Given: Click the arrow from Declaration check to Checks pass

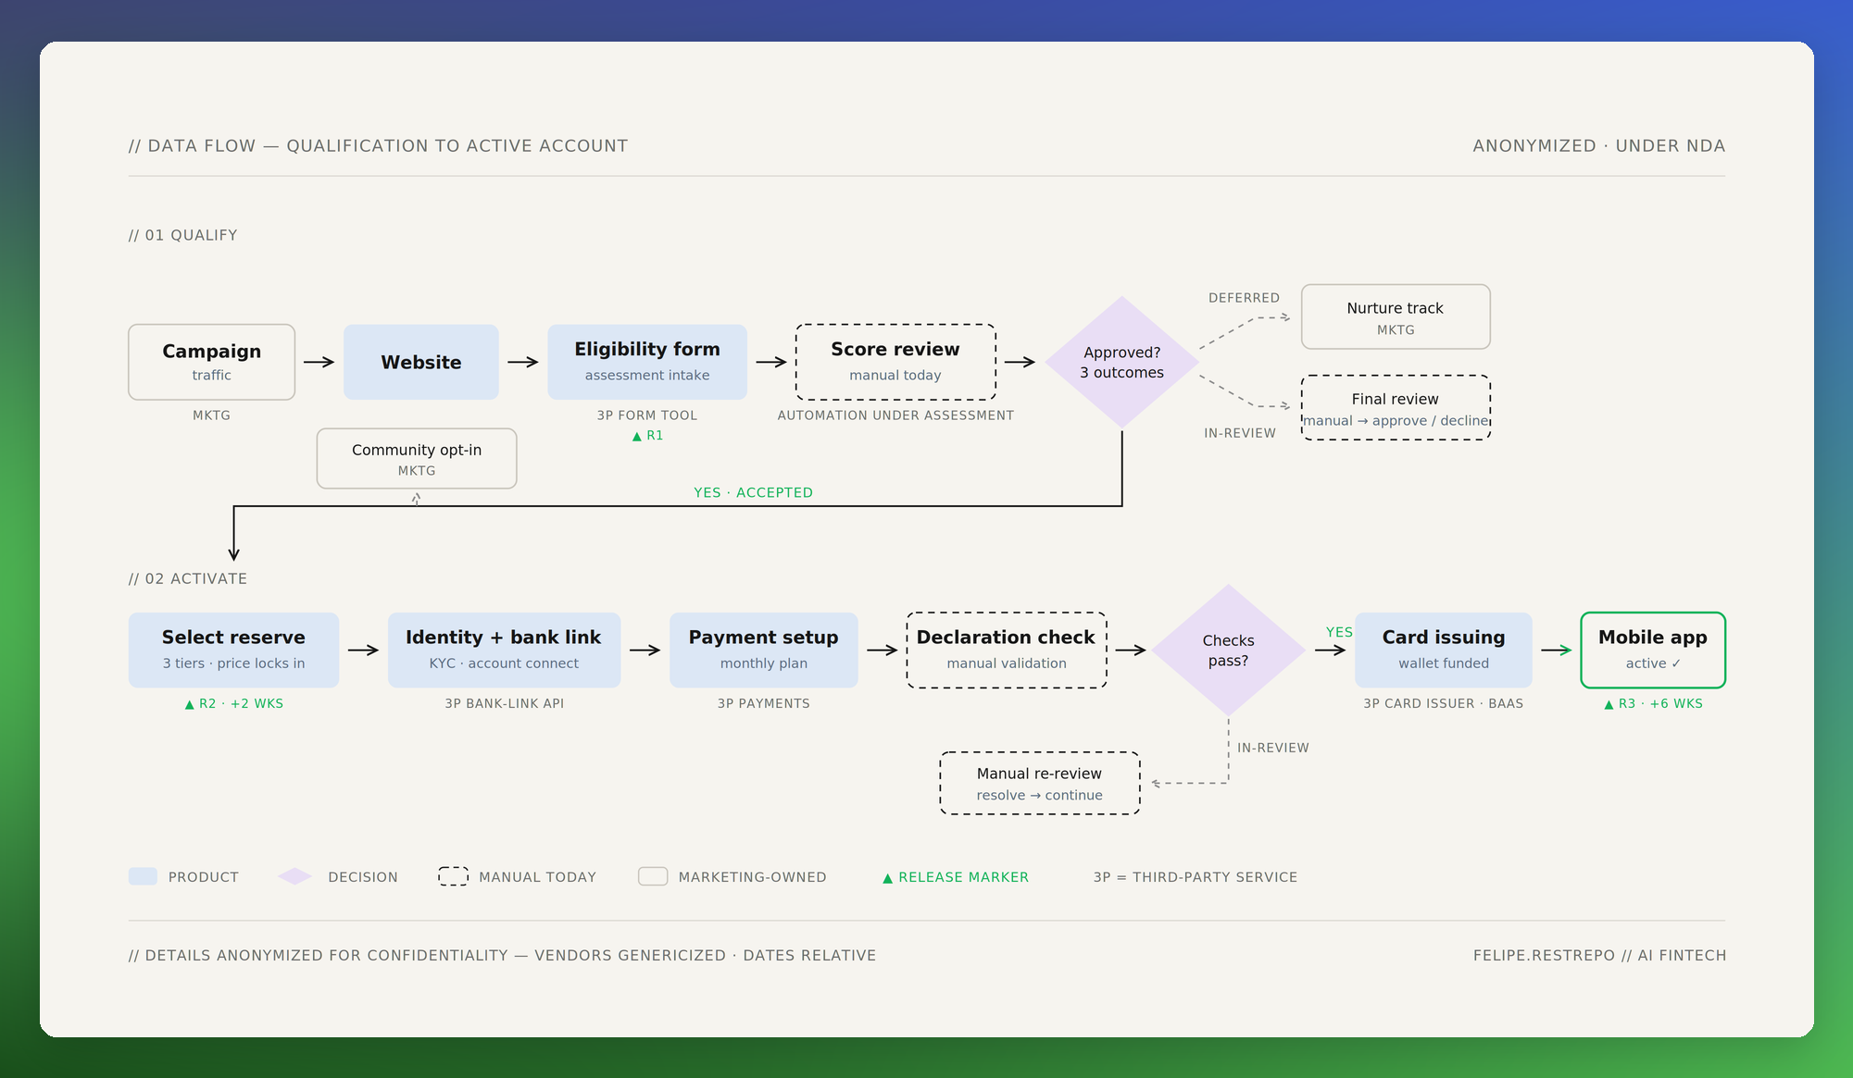Looking at the screenshot, I should point(1131,650).
